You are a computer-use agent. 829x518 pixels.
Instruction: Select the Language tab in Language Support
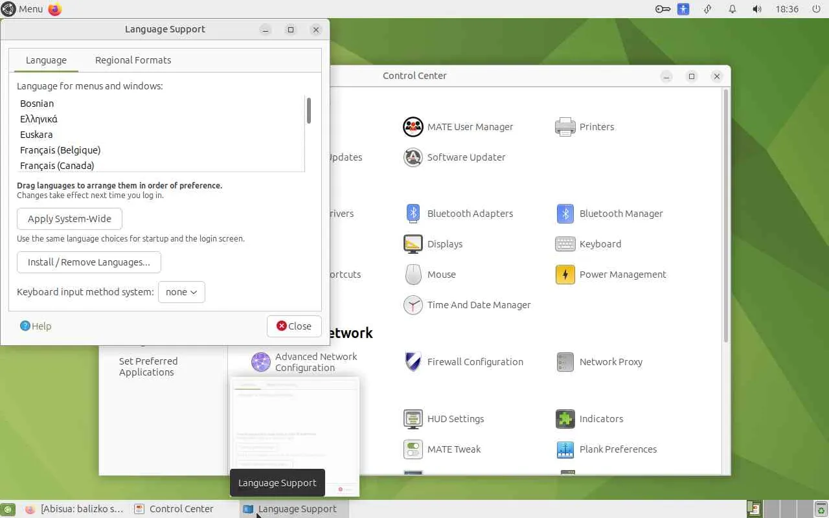(x=46, y=60)
